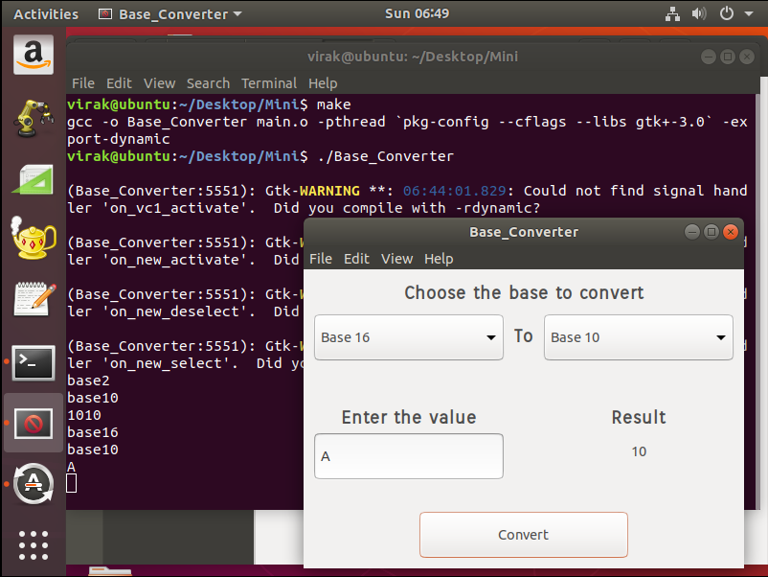Maximize the terminal window
Viewport: 768px width, 577px height.
[x=728, y=57]
